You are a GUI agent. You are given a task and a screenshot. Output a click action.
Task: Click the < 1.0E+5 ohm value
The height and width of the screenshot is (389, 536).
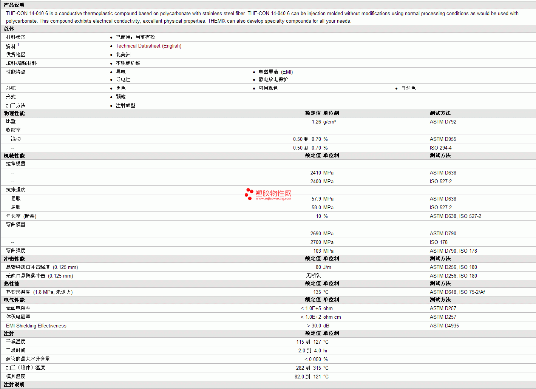(317, 308)
